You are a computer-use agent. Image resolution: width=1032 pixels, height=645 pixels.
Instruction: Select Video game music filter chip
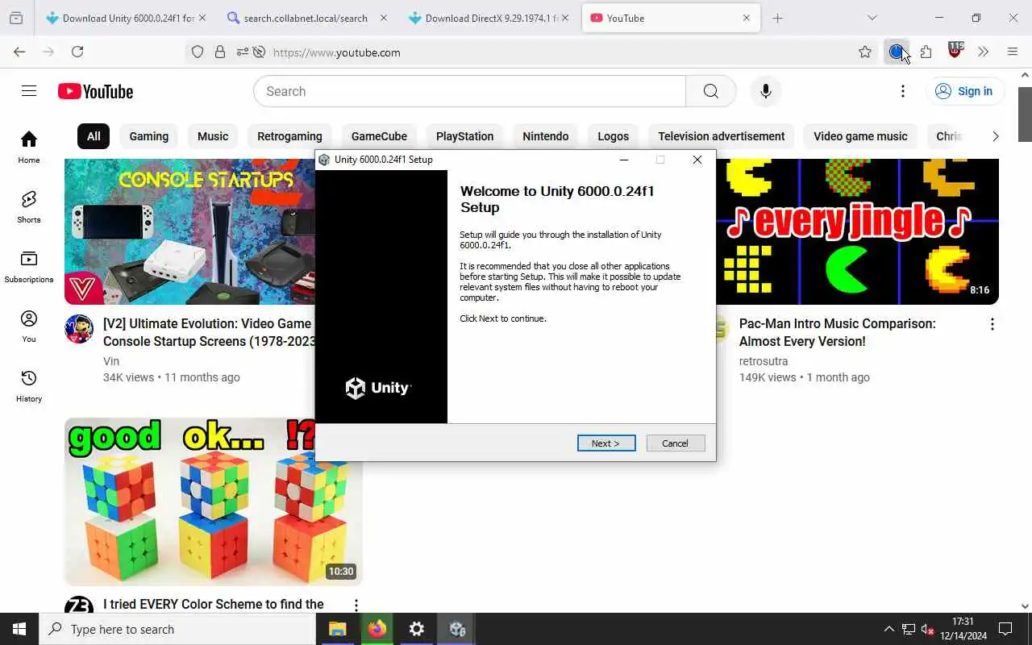[860, 136]
